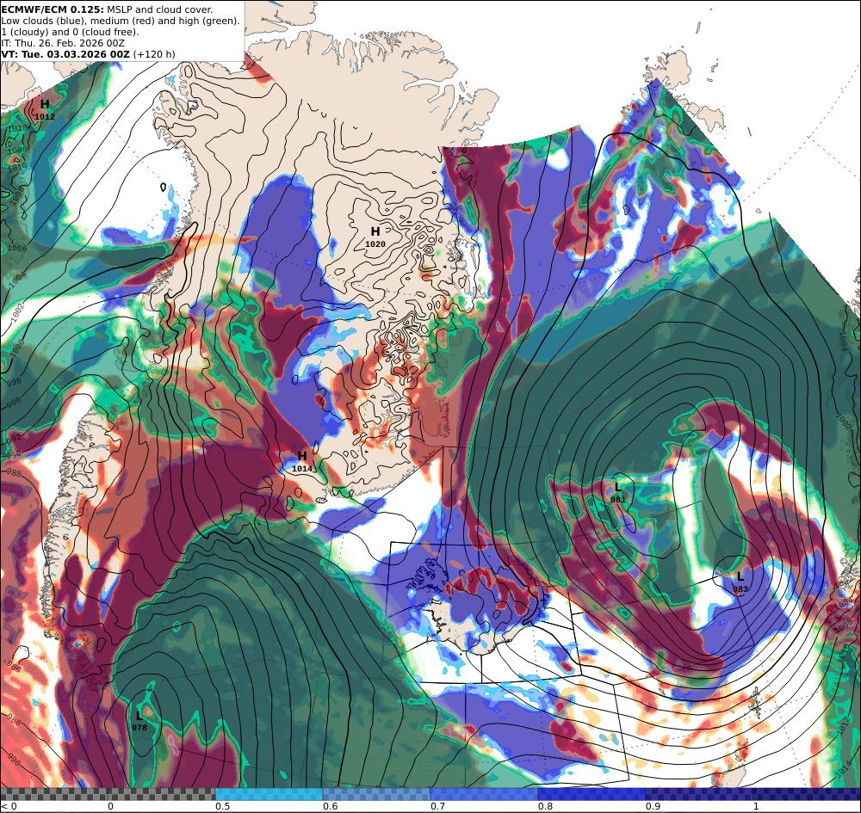Click the '0.8' colorbar label
The width and height of the screenshot is (861, 813).
click(x=545, y=806)
